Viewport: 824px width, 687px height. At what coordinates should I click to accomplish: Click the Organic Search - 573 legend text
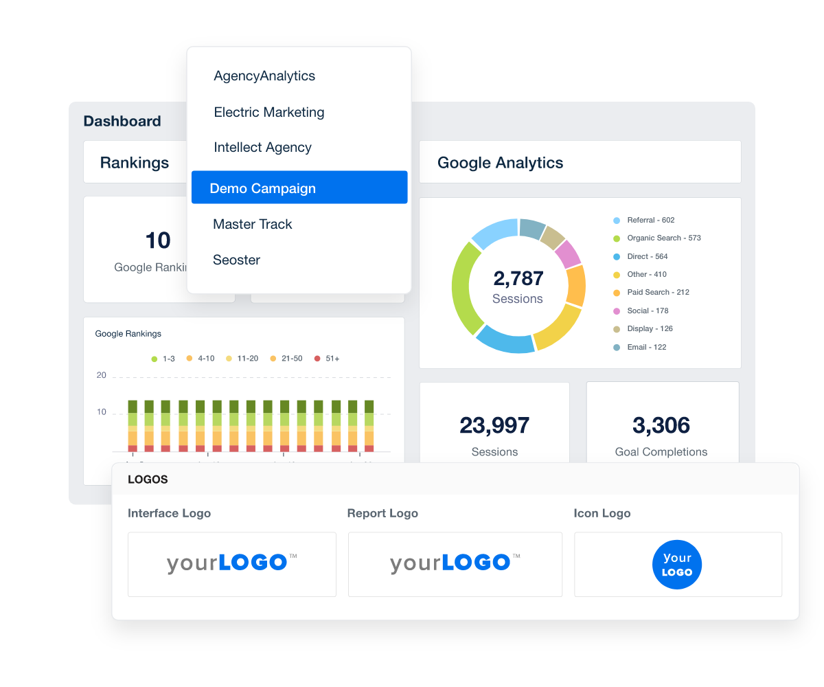tap(664, 238)
